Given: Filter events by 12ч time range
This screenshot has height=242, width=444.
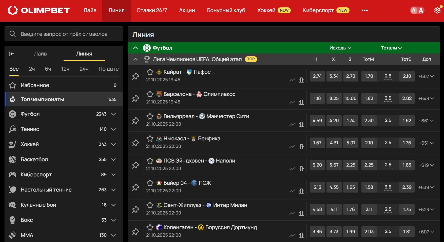Looking at the screenshot, I should tap(65, 69).
